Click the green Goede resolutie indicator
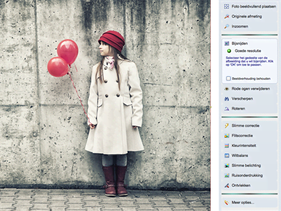 (229, 51)
